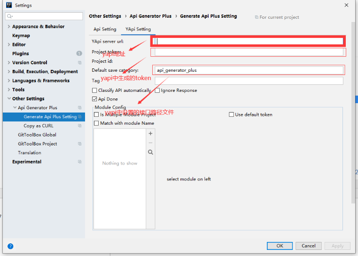
Task: Select Generate Api Plus Setting in tree
Action: tap(44, 117)
